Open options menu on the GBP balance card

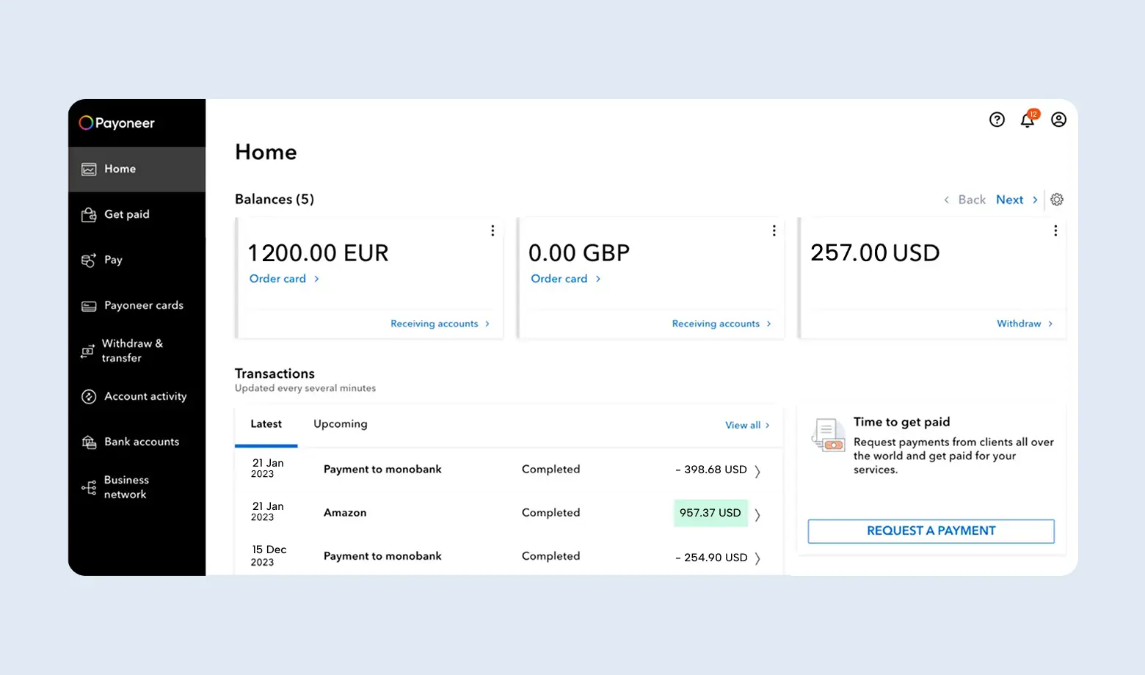[774, 230]
